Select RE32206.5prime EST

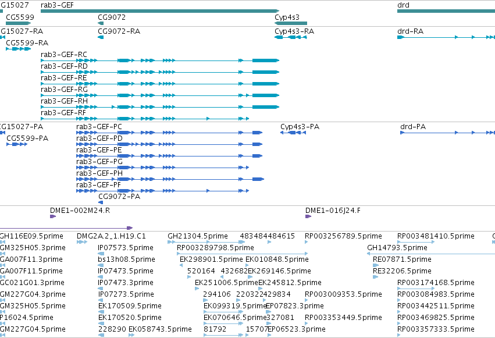[376, 277]
